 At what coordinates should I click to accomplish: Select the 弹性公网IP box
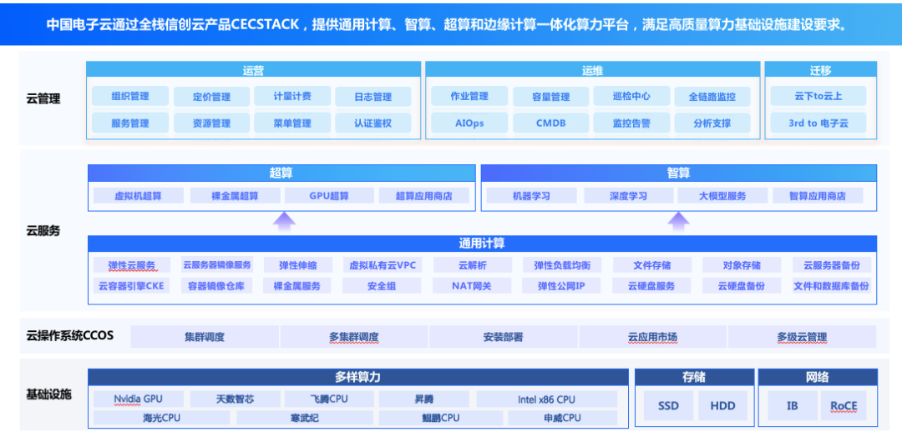(562, 285)
